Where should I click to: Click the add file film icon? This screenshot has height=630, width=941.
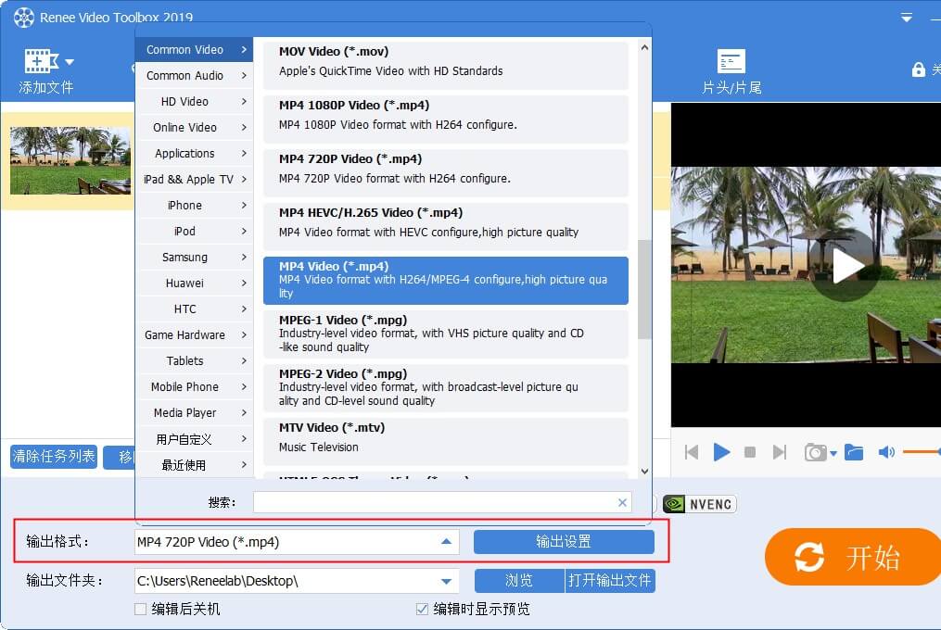coord(41,61)
